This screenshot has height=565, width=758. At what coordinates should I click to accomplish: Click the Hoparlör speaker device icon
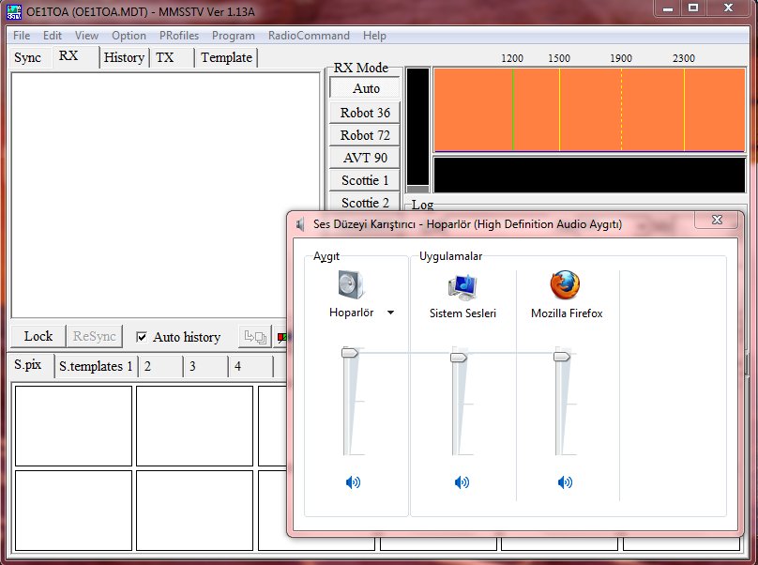pyautogui.click(x=350, y=284)
